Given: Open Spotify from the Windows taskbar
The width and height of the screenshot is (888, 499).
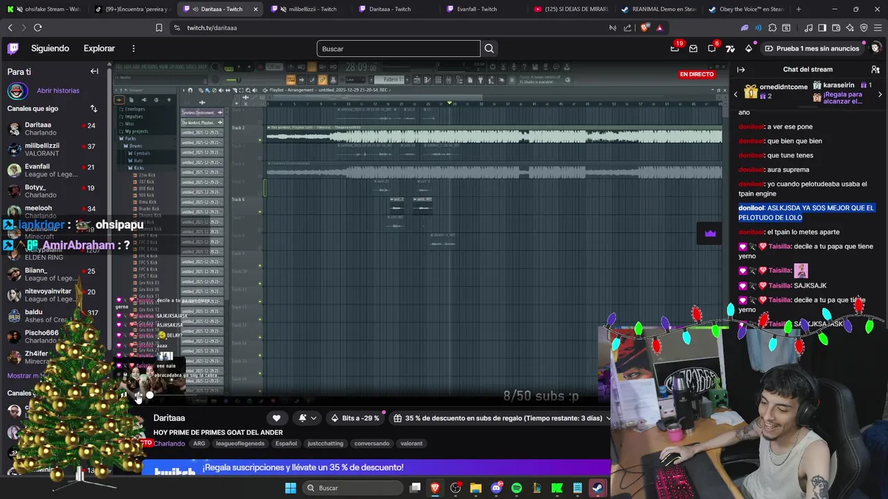Looking at the screenshot, I should [x=516, y=488].
